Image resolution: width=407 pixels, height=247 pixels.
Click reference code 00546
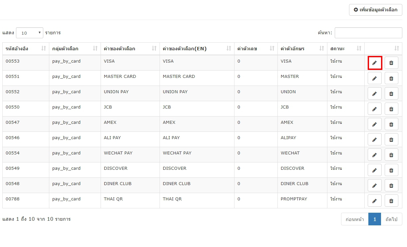click(13, 138)
